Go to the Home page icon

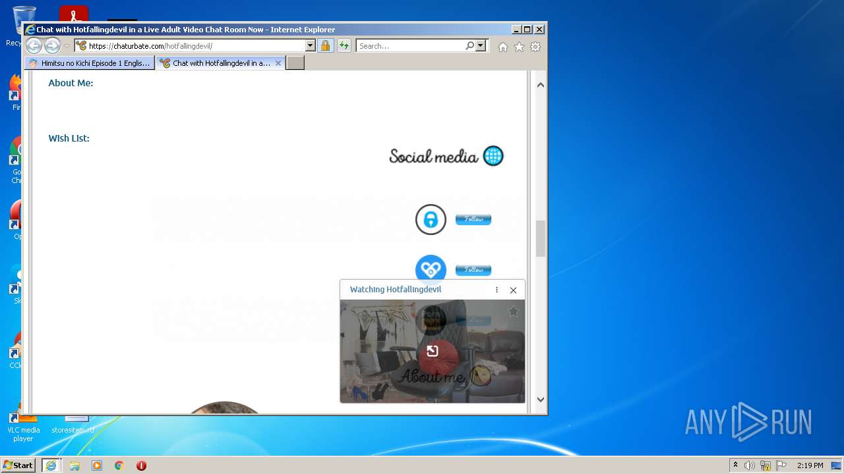503,47
